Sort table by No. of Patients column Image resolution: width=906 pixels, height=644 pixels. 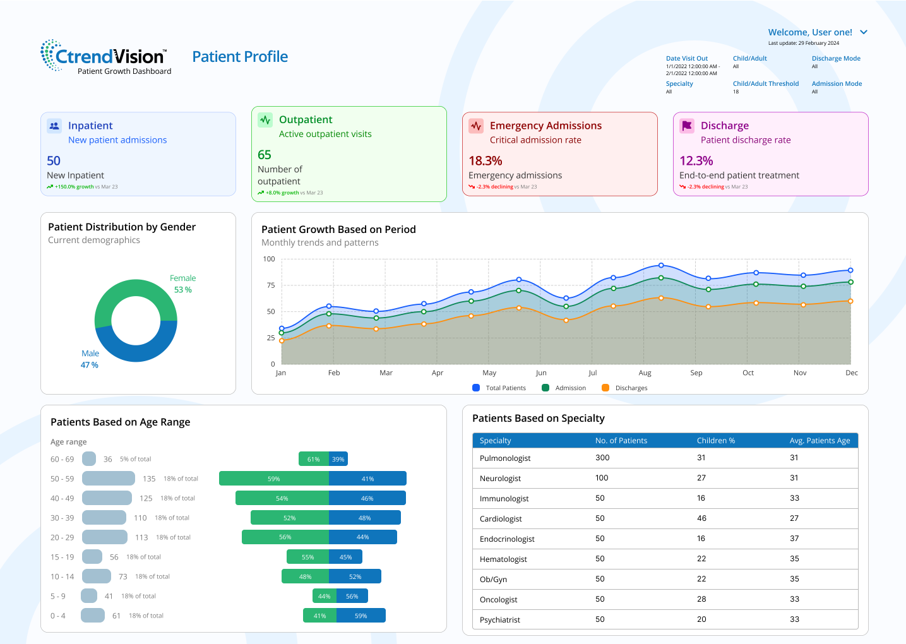point(621,441)
